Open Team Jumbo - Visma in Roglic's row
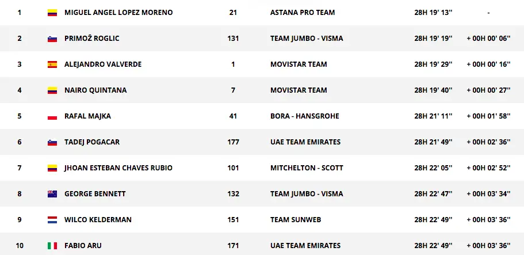 (x=307, y=39)
